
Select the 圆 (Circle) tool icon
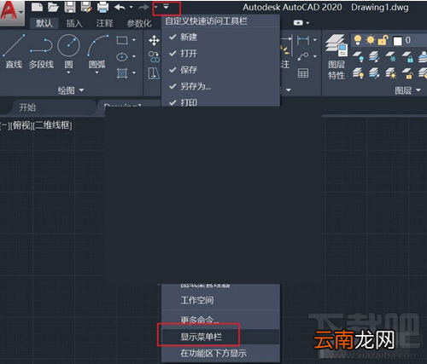(68, 45)
